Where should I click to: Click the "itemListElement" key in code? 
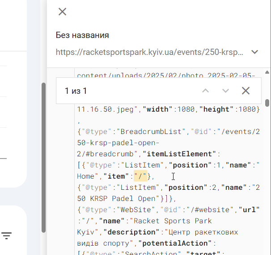(x=179, y=154)
